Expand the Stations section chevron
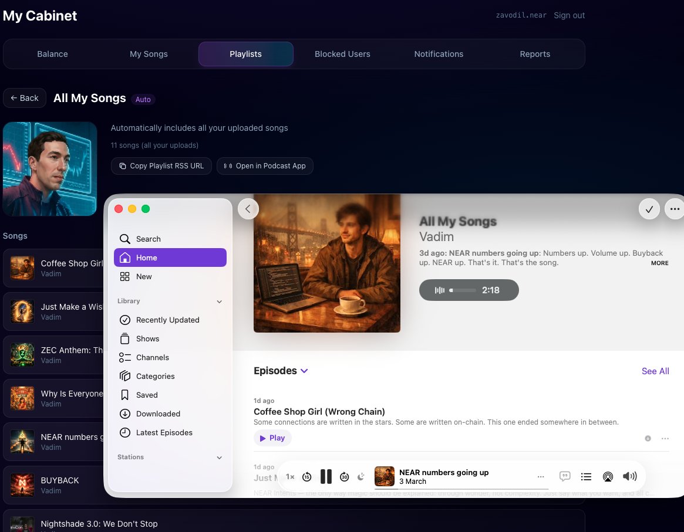Image resolution: width=684 pixels, height=532 pixels. [x=220, y=458]
